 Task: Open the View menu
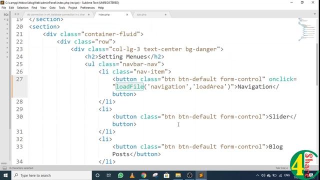pos(43,8)
